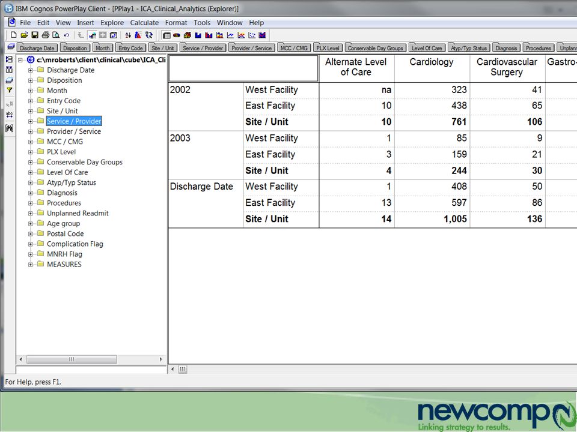This screenshot has height=432, width=577.
Task: Select the Age group tree item
Action: click(63, 223)
